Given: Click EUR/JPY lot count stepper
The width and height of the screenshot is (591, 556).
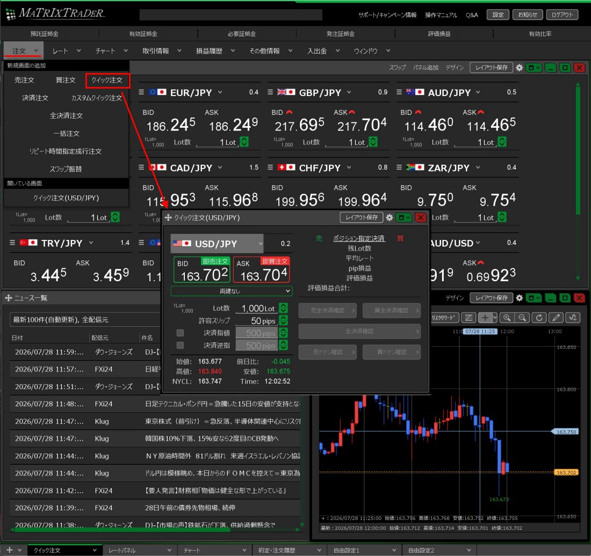Looking at the screenshot, I should click(x=244, y=142).
